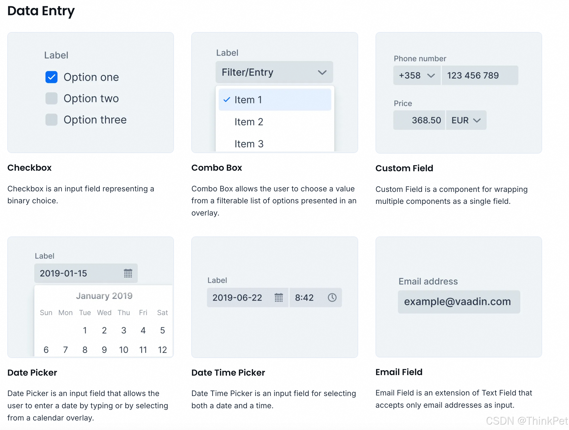Select Item 3 from the list
The width and height of the screenshot is (569, 430).
pos(249,144)
